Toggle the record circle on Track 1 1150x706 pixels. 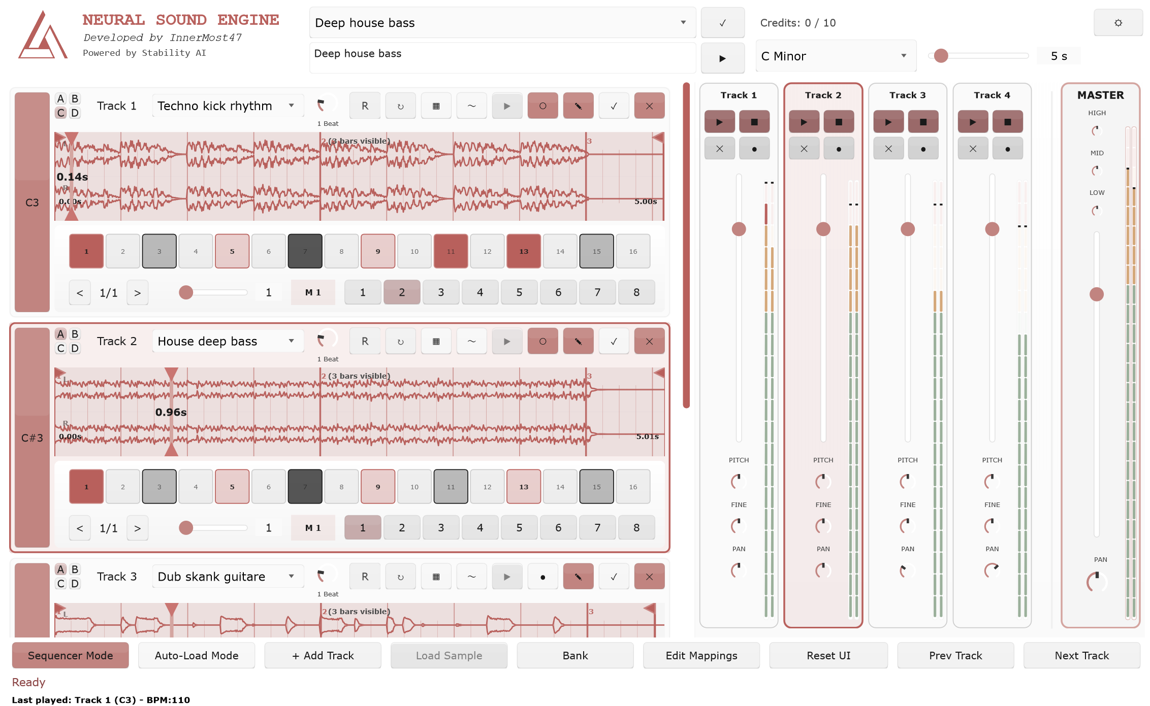coord(542,106)
